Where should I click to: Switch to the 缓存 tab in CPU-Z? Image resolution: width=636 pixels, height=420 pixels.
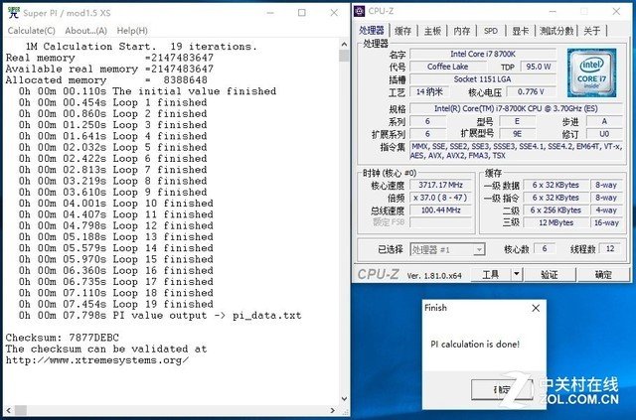[403, 31]
